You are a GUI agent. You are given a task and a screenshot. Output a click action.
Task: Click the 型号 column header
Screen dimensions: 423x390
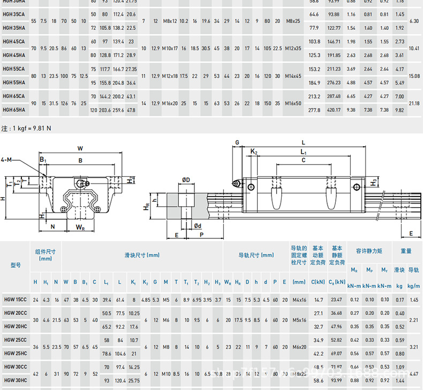coord(16,265)
